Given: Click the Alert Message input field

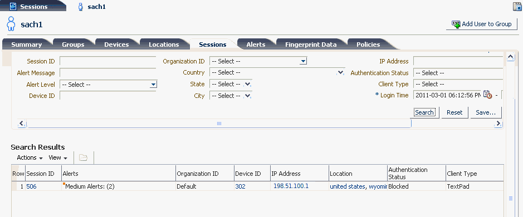Looking at the screenshot, I should [107, 73].
